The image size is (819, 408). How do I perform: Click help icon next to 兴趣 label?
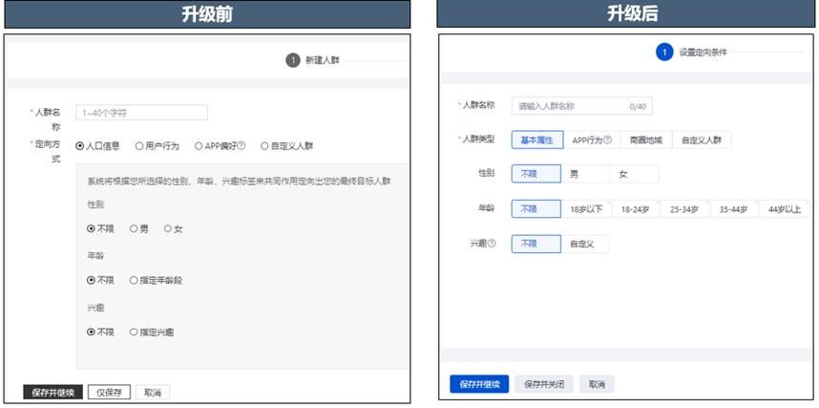[x=492, y=244]
